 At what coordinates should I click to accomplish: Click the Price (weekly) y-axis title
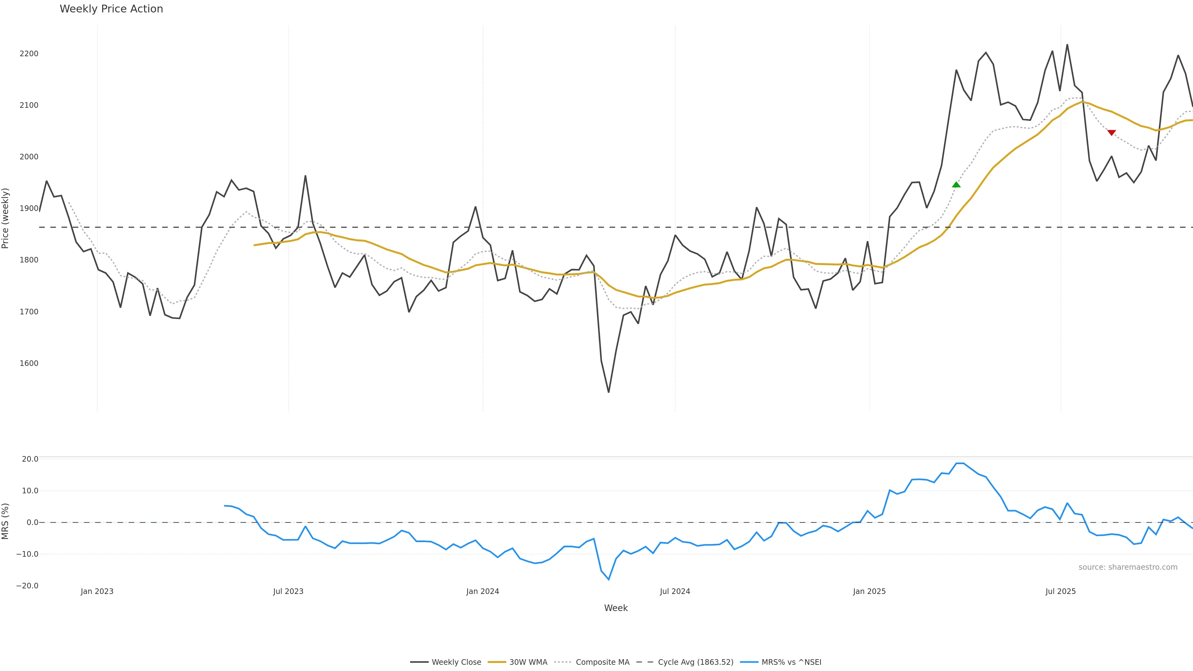6,218
